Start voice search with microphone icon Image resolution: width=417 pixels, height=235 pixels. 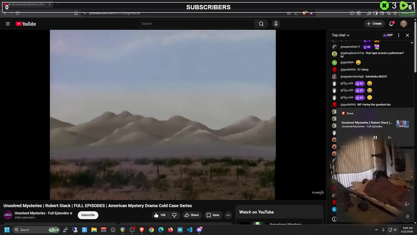click(276, 23)
